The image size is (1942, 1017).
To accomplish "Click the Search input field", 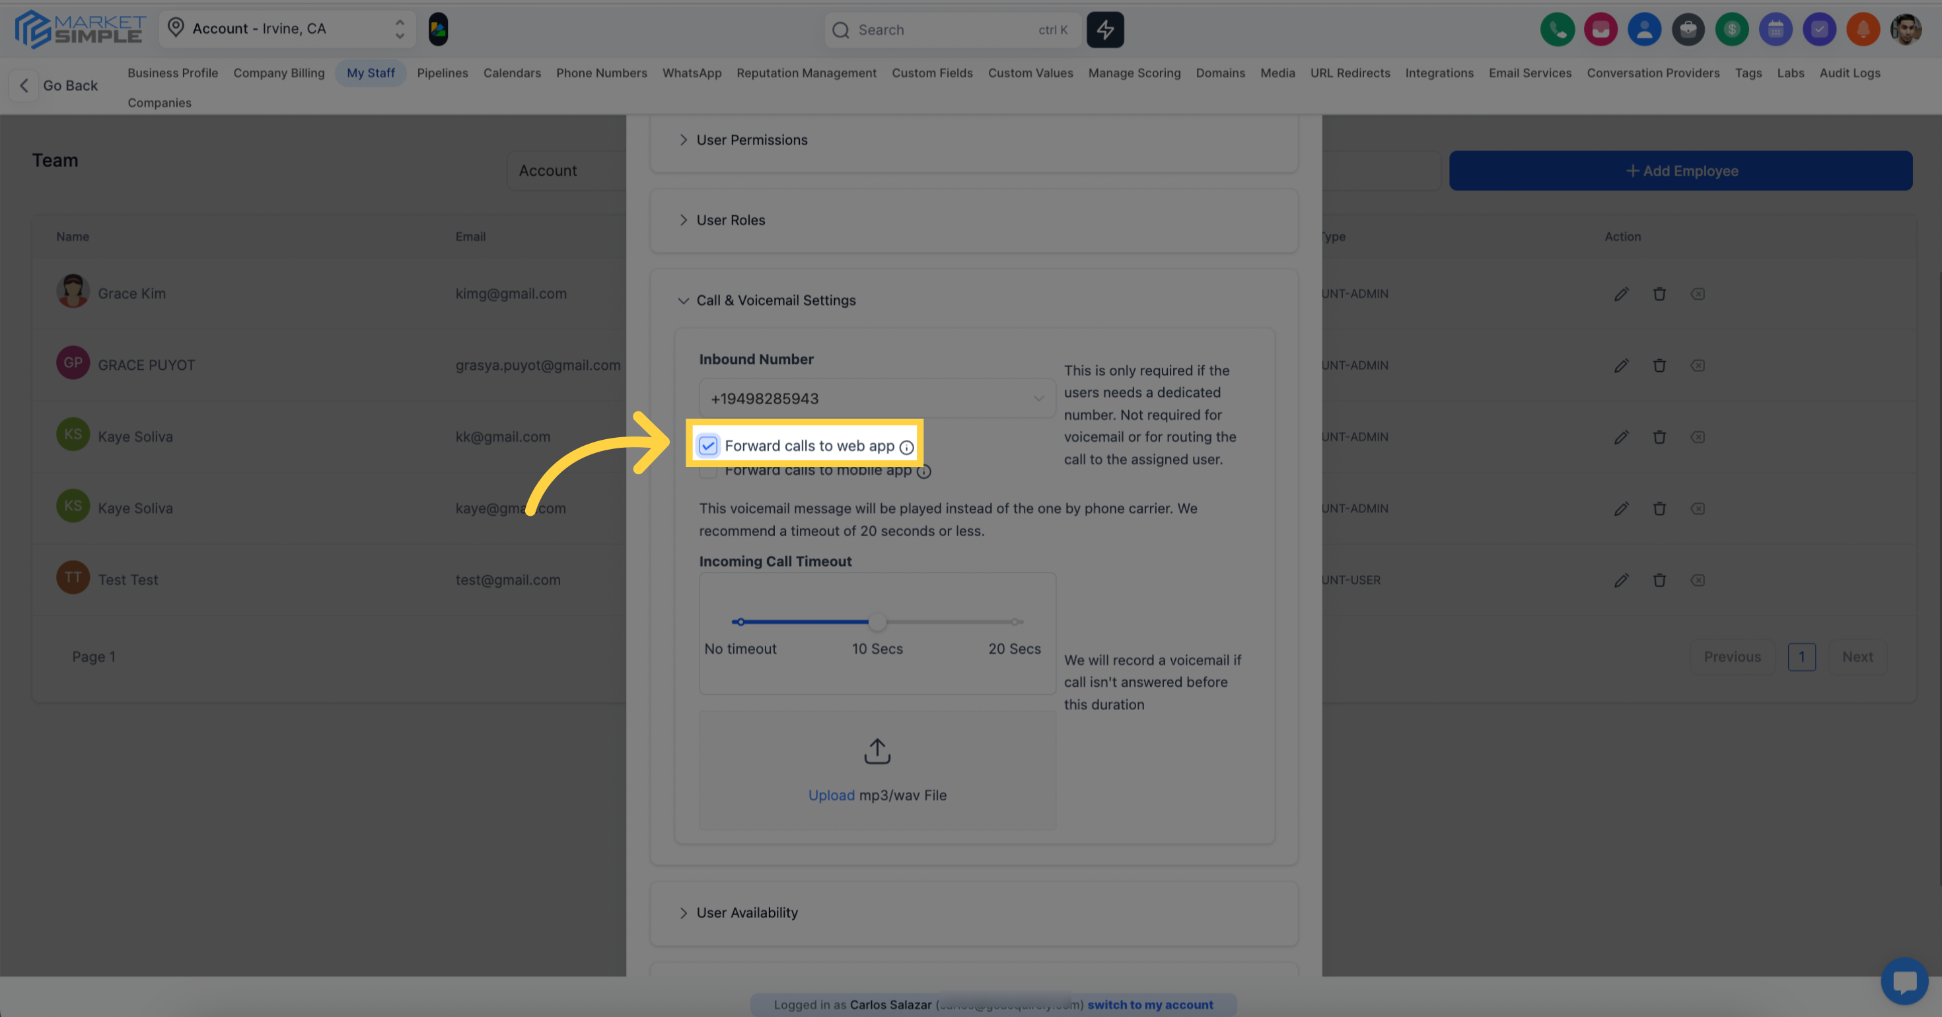I will click(x=943, y=30).
